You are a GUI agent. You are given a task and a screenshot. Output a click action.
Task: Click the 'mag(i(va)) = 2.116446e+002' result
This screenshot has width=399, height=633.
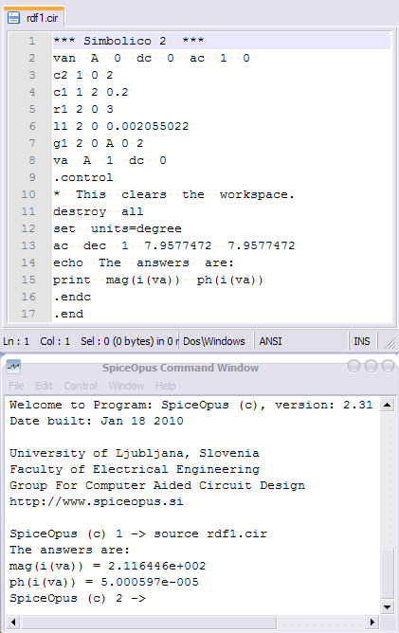pyautogui.click(x=107, y=566)
